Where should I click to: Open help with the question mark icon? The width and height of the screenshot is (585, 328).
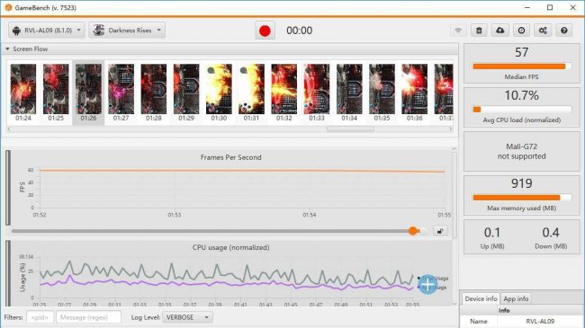click(x=564, y=31)
